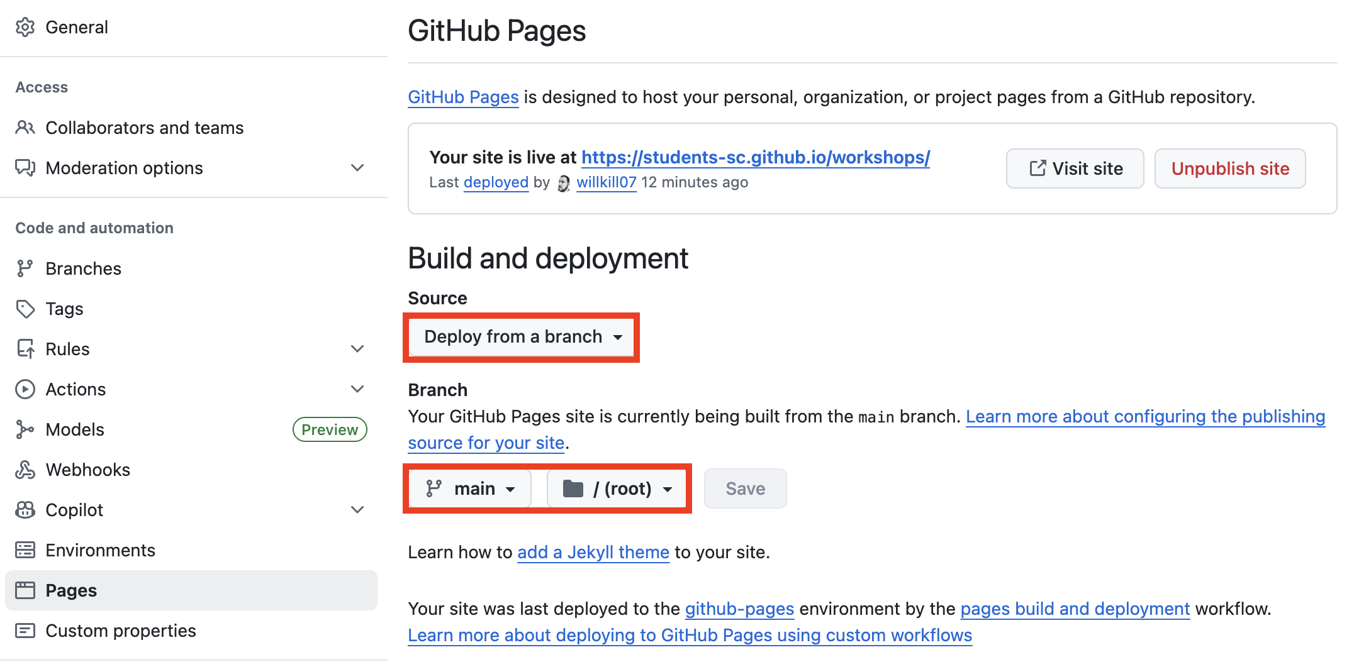Switch to the Pages settings section
Screen dimensions: 1354x662
[70, 590]
